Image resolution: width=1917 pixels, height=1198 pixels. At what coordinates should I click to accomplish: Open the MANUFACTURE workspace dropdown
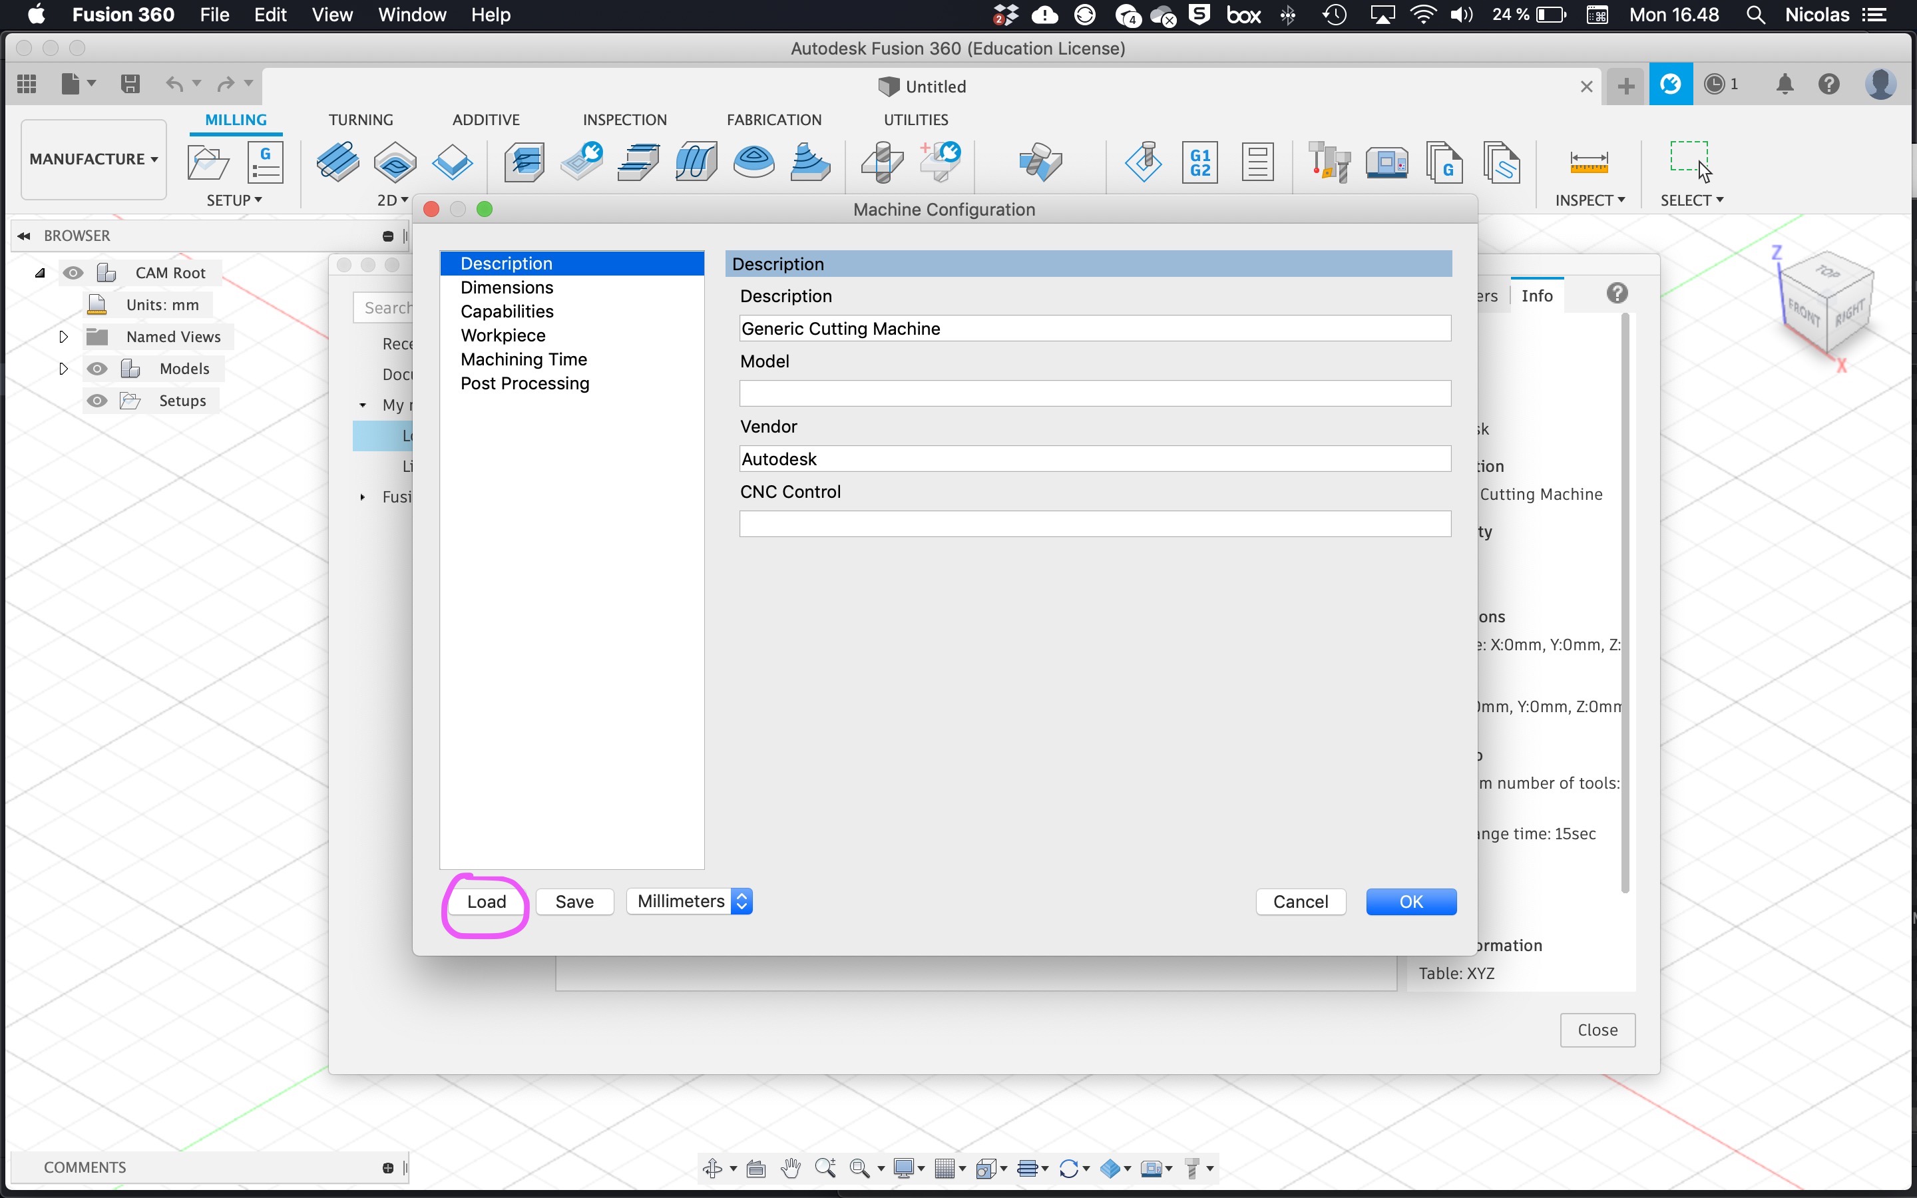click(93, 159)
